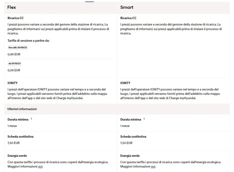Click footnote 1 beside Flex Durata minima
The height and width of the screenshot is (172, 234).
(x=31, y=119)
